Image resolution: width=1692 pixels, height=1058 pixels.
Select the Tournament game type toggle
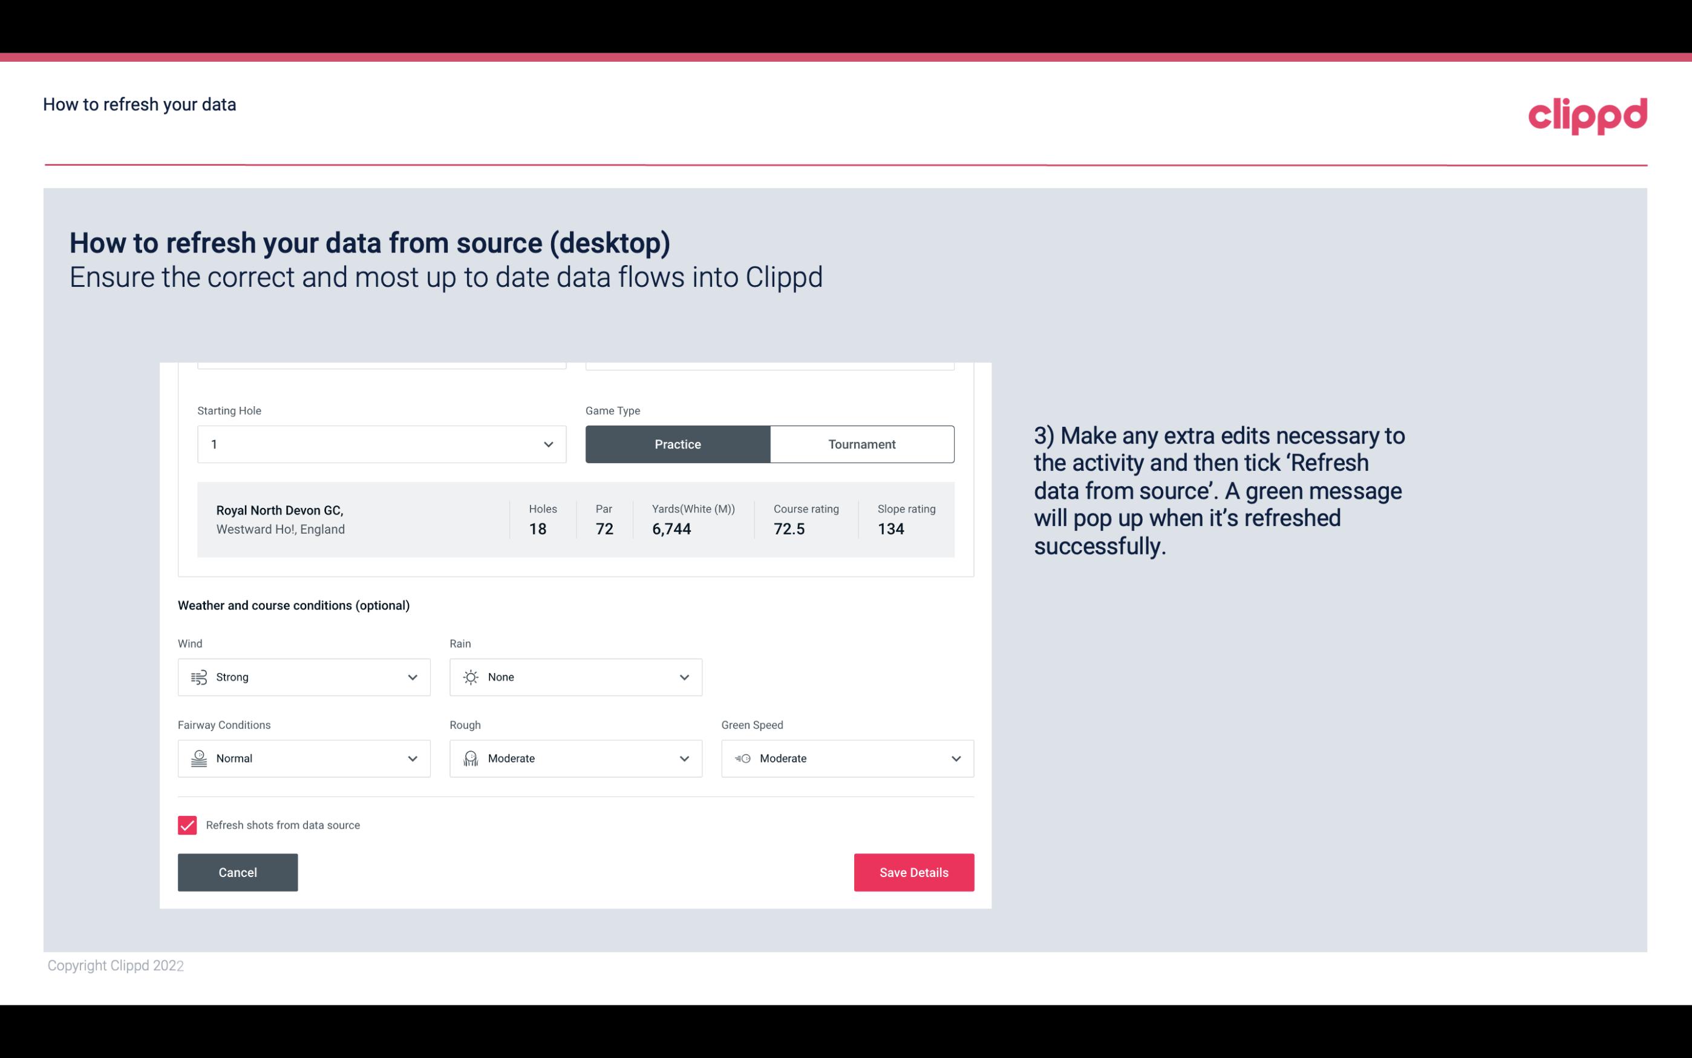click(x=861, y=444)
